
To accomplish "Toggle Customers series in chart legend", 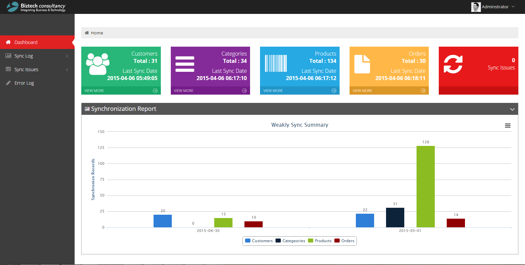I will point(259,241).
